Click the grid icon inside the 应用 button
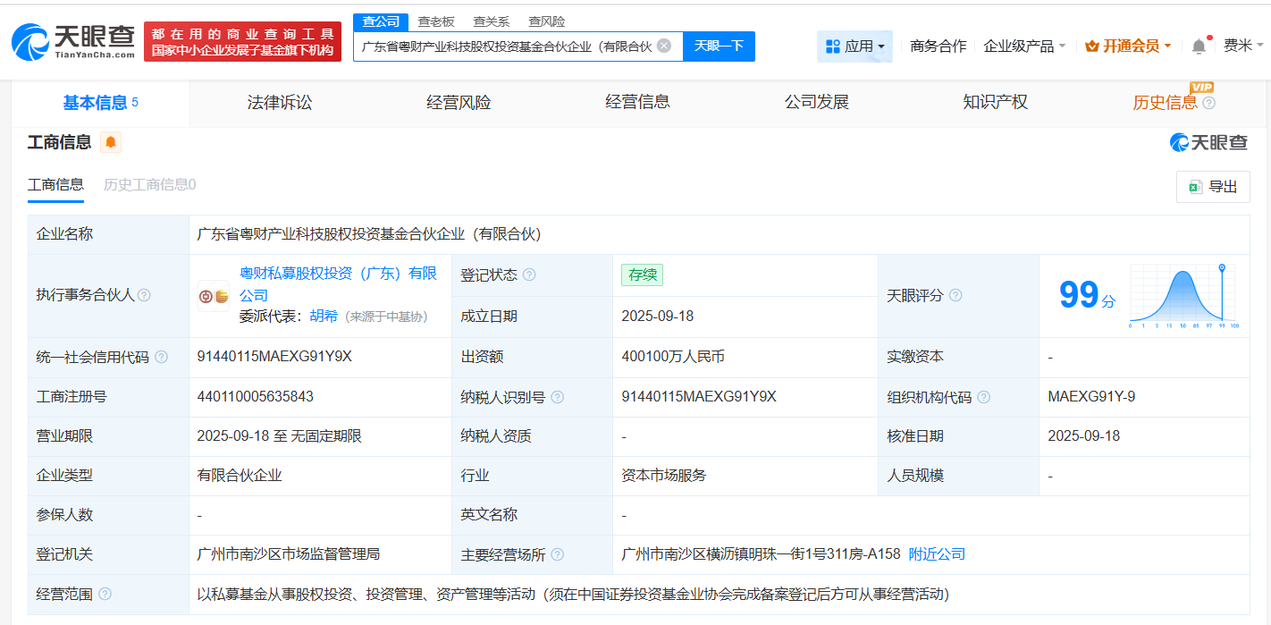1271x625 pixels. click(x=834, y=46)
